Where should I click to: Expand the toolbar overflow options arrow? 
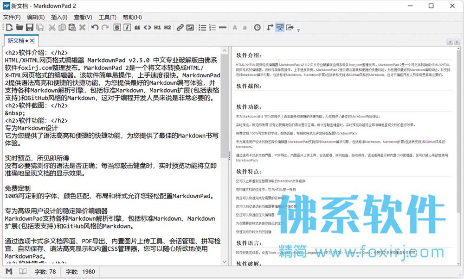[298, 30]
